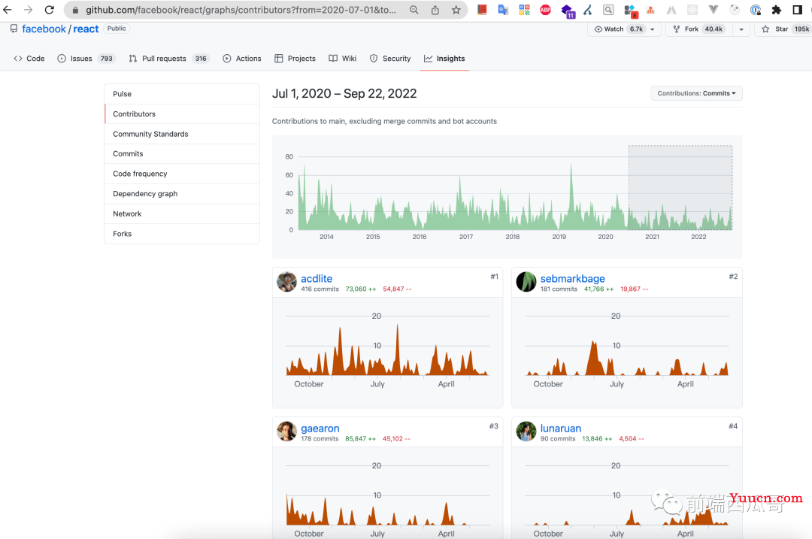Open the red dictionary book extension
This screenshot has width=812, height=539.
(482, 10)
